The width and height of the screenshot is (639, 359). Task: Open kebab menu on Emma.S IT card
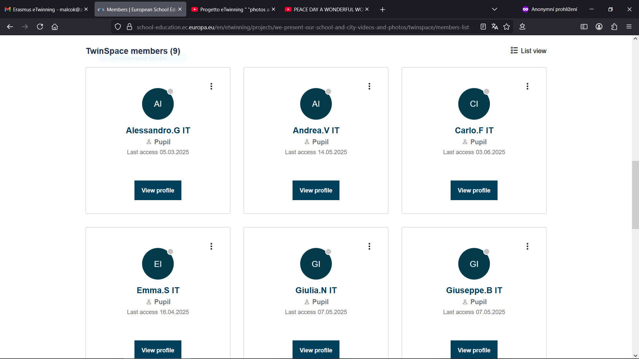[x=211, y=246]
